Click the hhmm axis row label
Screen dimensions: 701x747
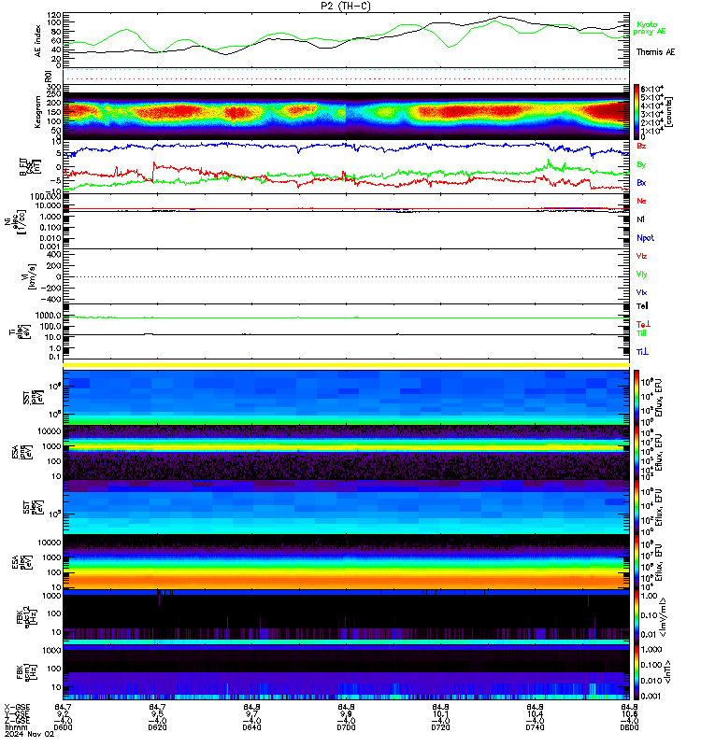coord(14,727)
